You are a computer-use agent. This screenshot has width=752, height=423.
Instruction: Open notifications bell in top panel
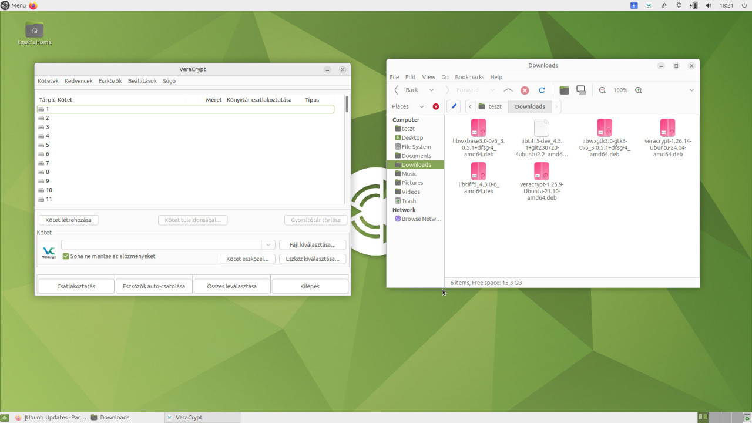coord(679,5)
